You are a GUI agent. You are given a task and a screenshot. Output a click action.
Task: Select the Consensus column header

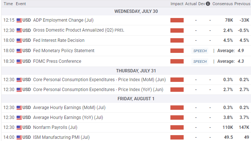point(223,4)
